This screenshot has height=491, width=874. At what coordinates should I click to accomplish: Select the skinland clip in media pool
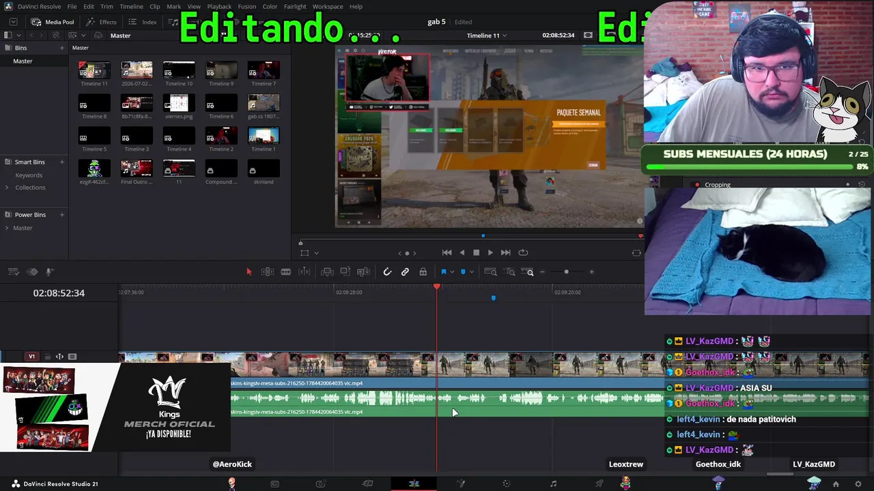click(x=263, y=168)
